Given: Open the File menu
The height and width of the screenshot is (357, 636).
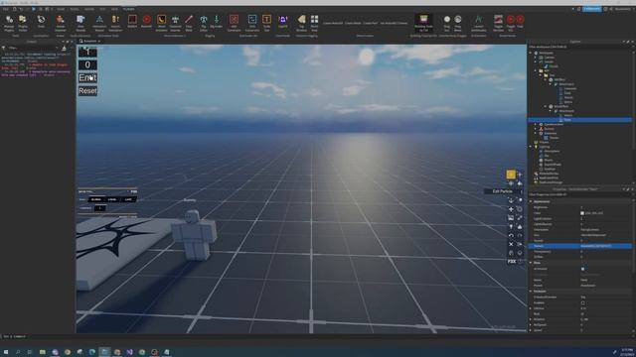Looking at the screenshot, I should click(6, 9).
